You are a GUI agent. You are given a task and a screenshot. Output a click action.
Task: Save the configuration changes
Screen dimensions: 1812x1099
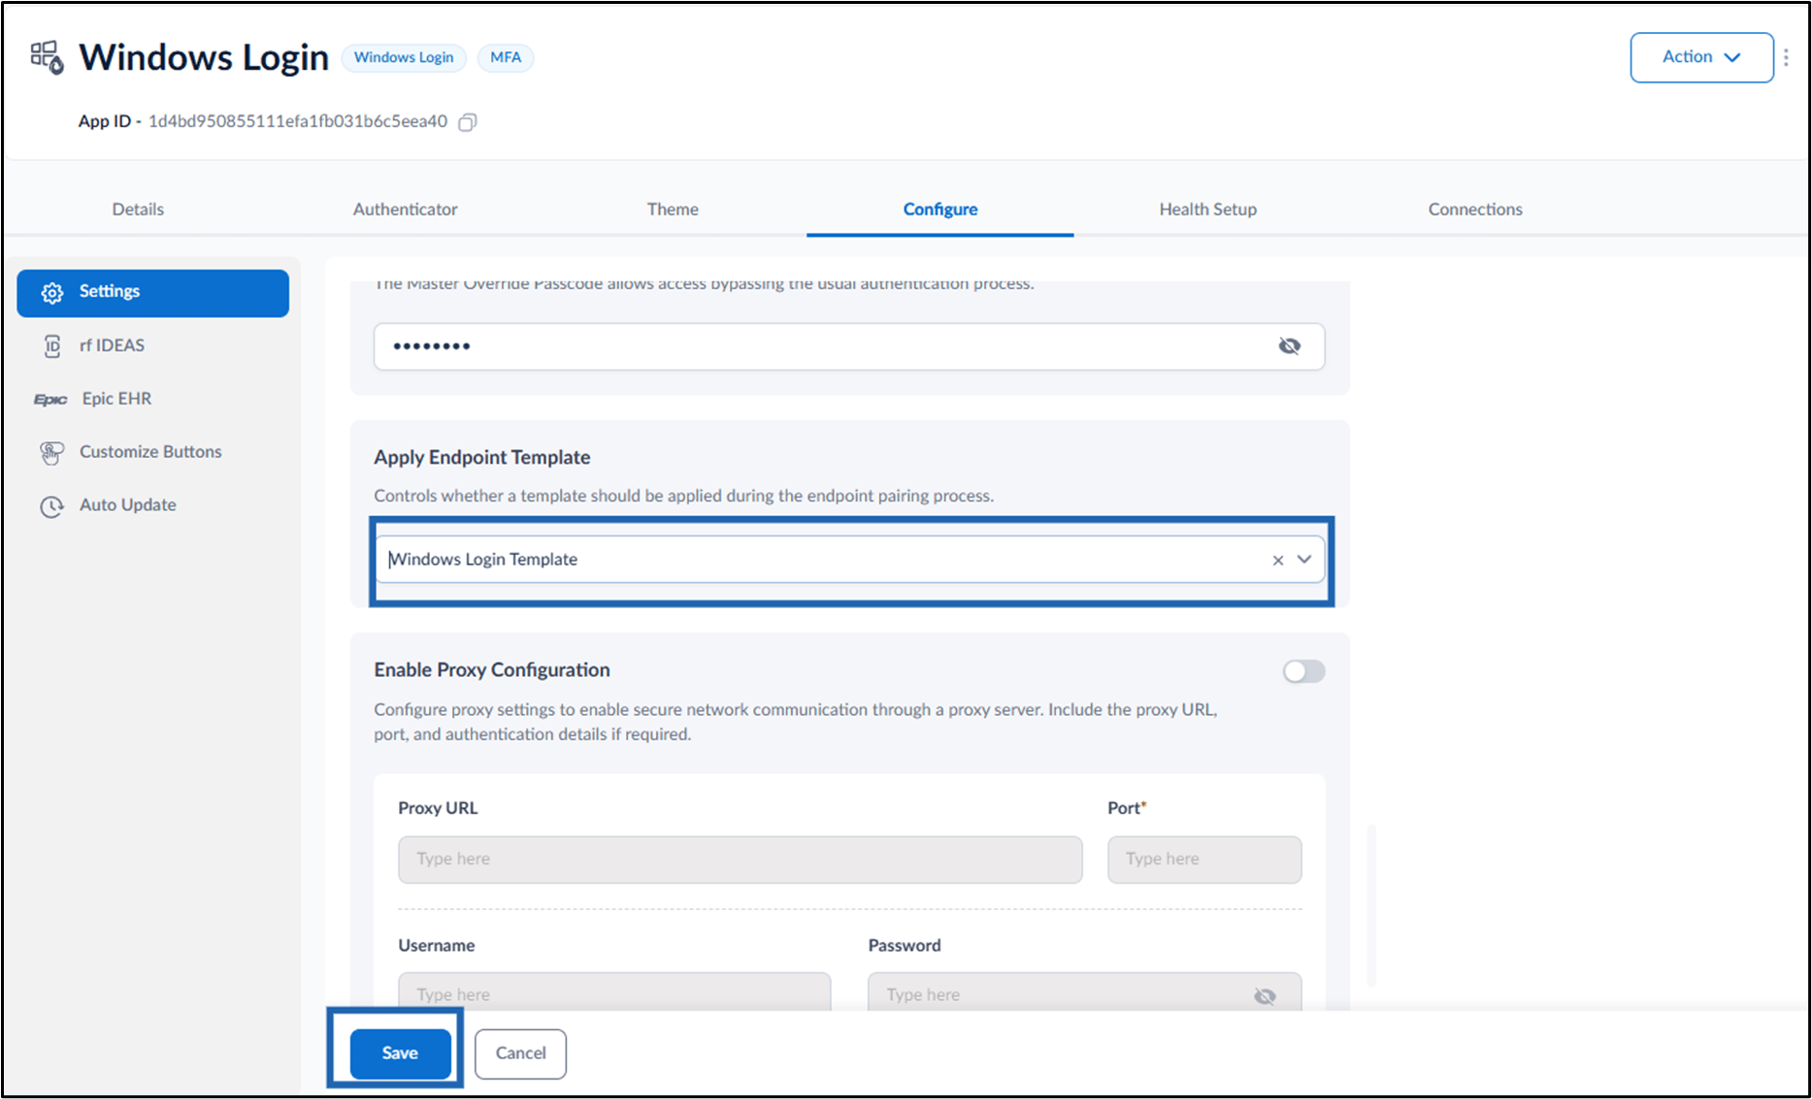[400, 1053]
